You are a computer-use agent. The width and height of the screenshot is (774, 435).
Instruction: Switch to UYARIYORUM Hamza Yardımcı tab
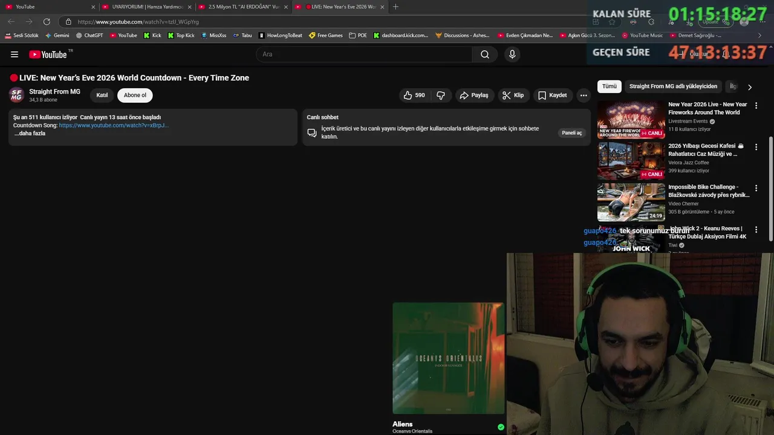pyautogui.click(x=146, y=7)
